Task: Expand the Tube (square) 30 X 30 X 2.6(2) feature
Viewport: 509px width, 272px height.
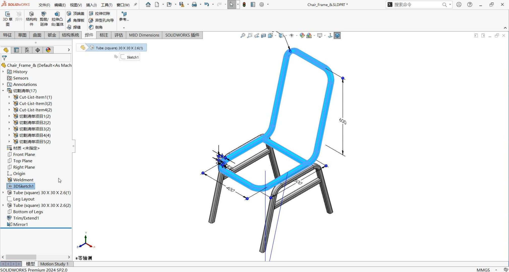Action: 3,205
